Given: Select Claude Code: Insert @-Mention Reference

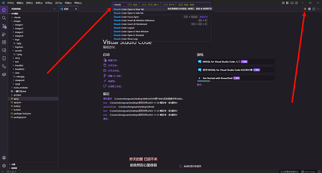Looking at the screenshot, I should (x=161, y=21).
